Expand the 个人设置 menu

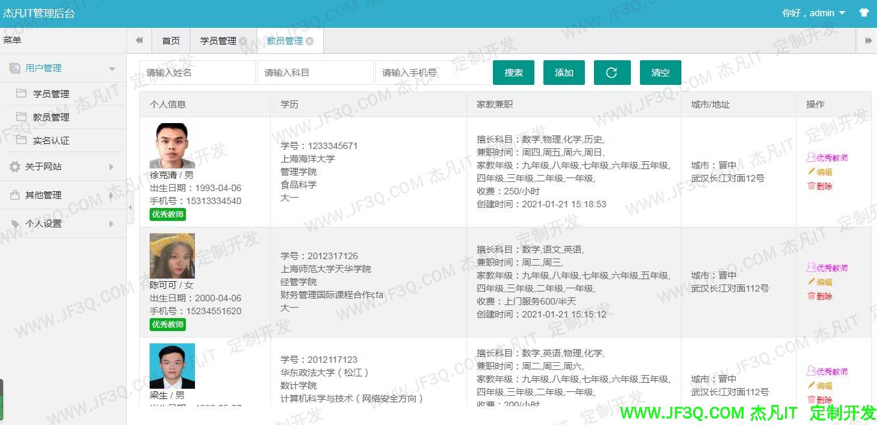[x=63, y=224]
